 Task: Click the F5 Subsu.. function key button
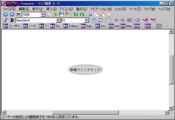71,26
